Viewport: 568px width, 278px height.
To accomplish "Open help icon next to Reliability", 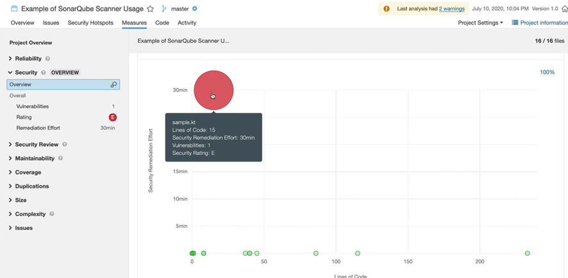I will (x=48, y=59).
